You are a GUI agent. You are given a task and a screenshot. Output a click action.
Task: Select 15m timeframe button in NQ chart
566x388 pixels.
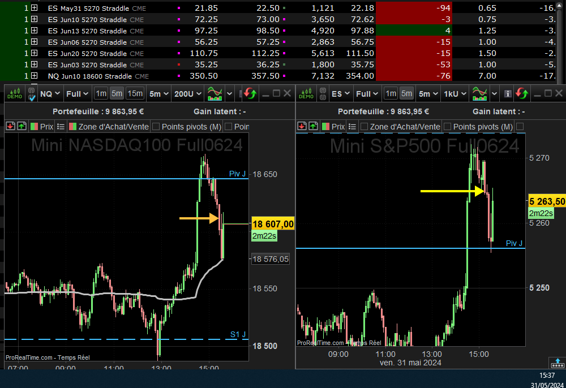pyautogui.click(x=135, y=94)
